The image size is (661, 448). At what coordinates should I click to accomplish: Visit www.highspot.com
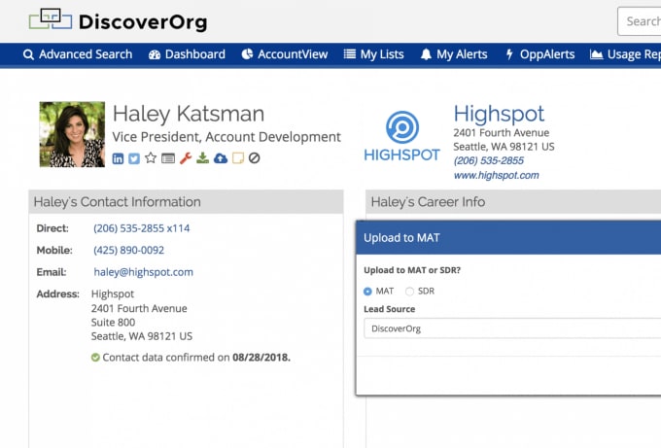(x=496, y=175)
